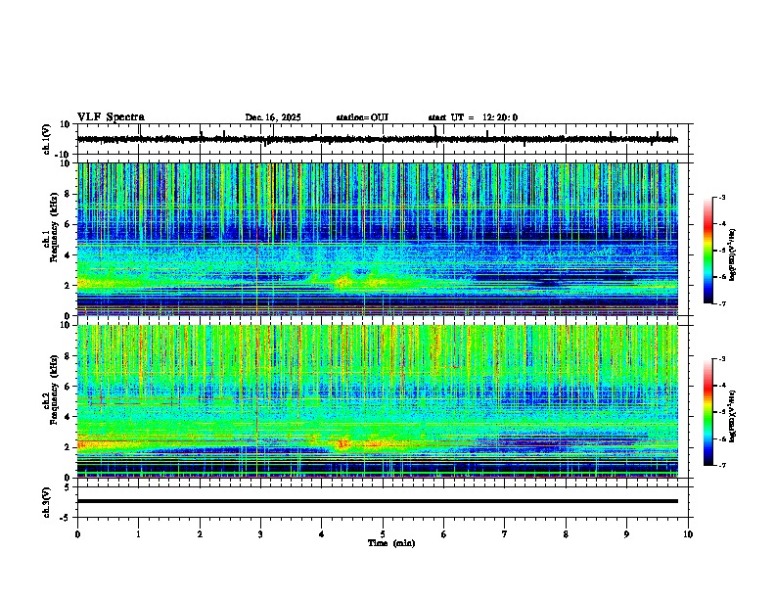Click the time axis tick label '6'
Screen dimensions: 775x599
(x=444, y=534)
